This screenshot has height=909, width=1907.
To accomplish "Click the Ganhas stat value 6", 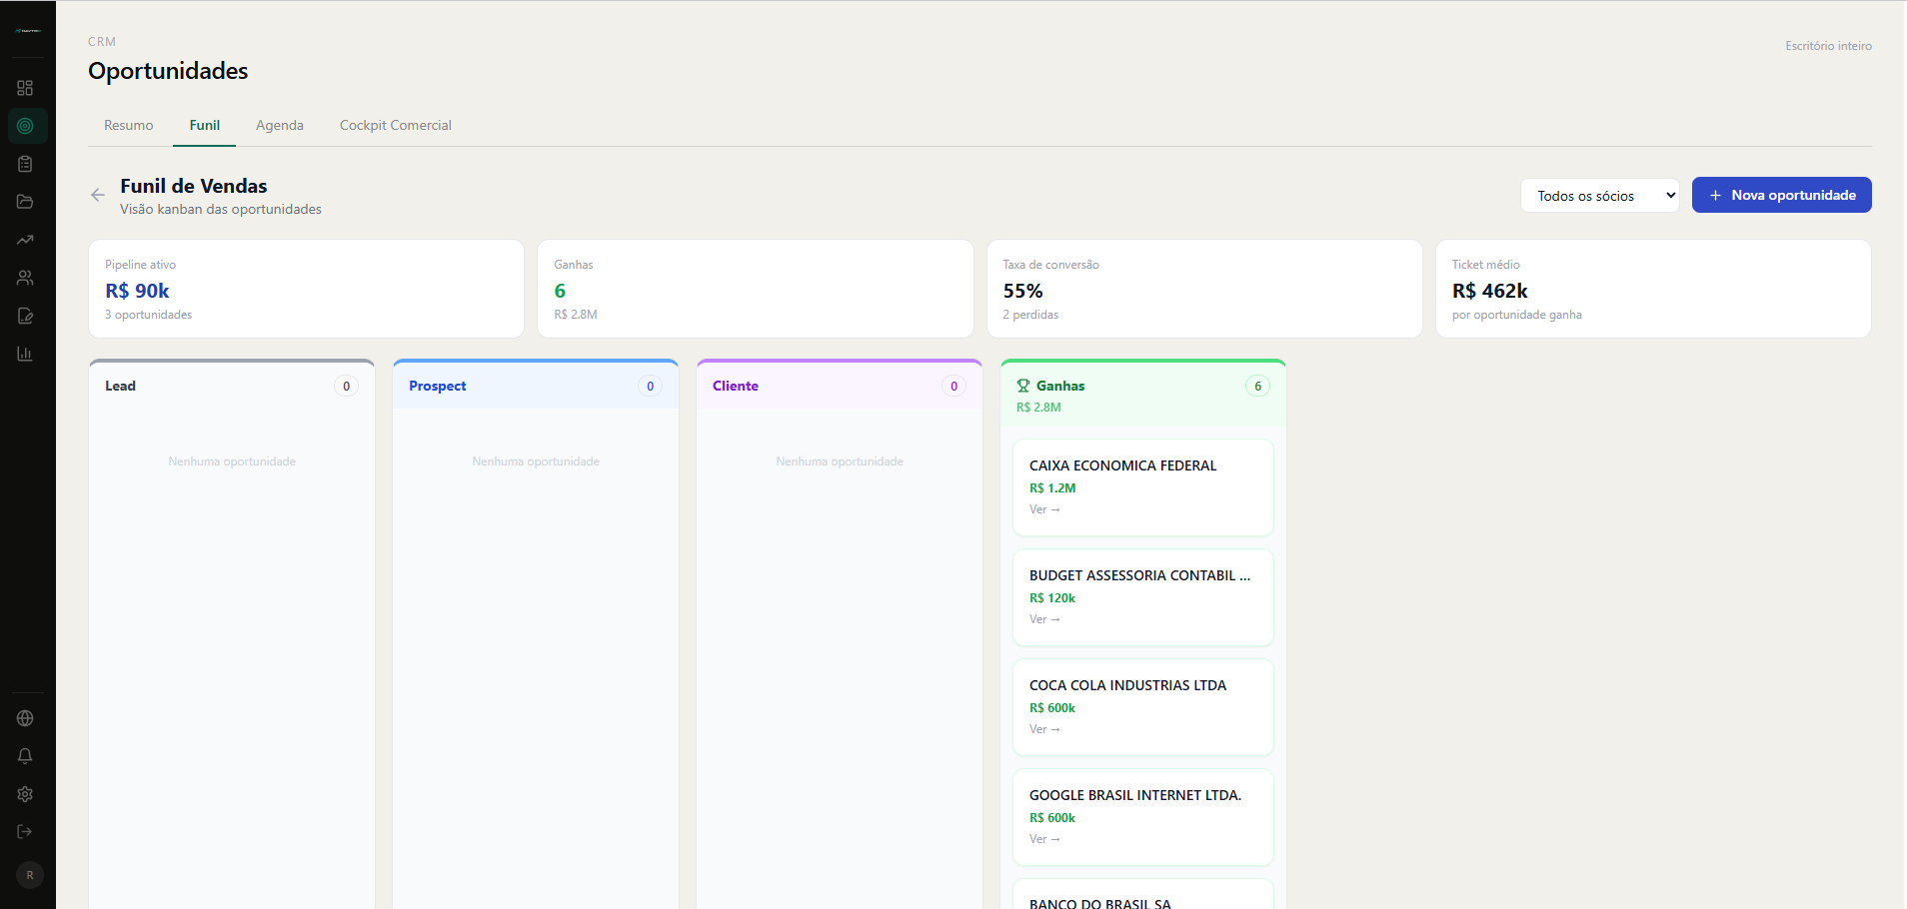I will point(560,291).
